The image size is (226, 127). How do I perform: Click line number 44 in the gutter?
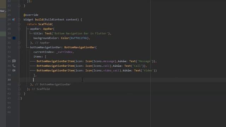coord(9,103)
